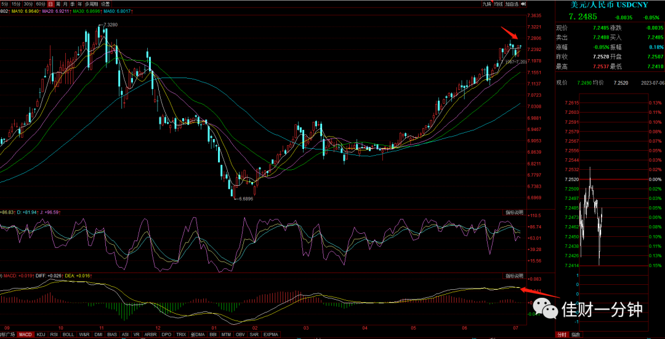The image size is (665, 339).
Task: Collapse the side panel with arrow icon
Action: click(x=523, y=4)
